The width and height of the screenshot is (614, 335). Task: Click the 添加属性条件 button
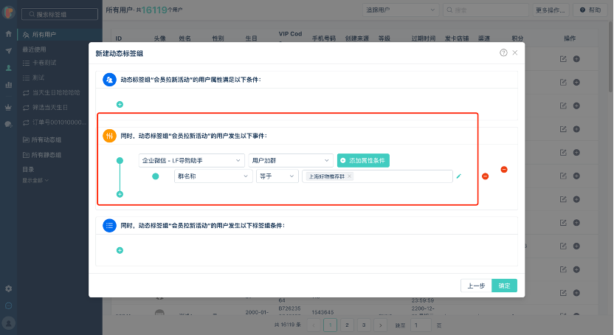363,160
